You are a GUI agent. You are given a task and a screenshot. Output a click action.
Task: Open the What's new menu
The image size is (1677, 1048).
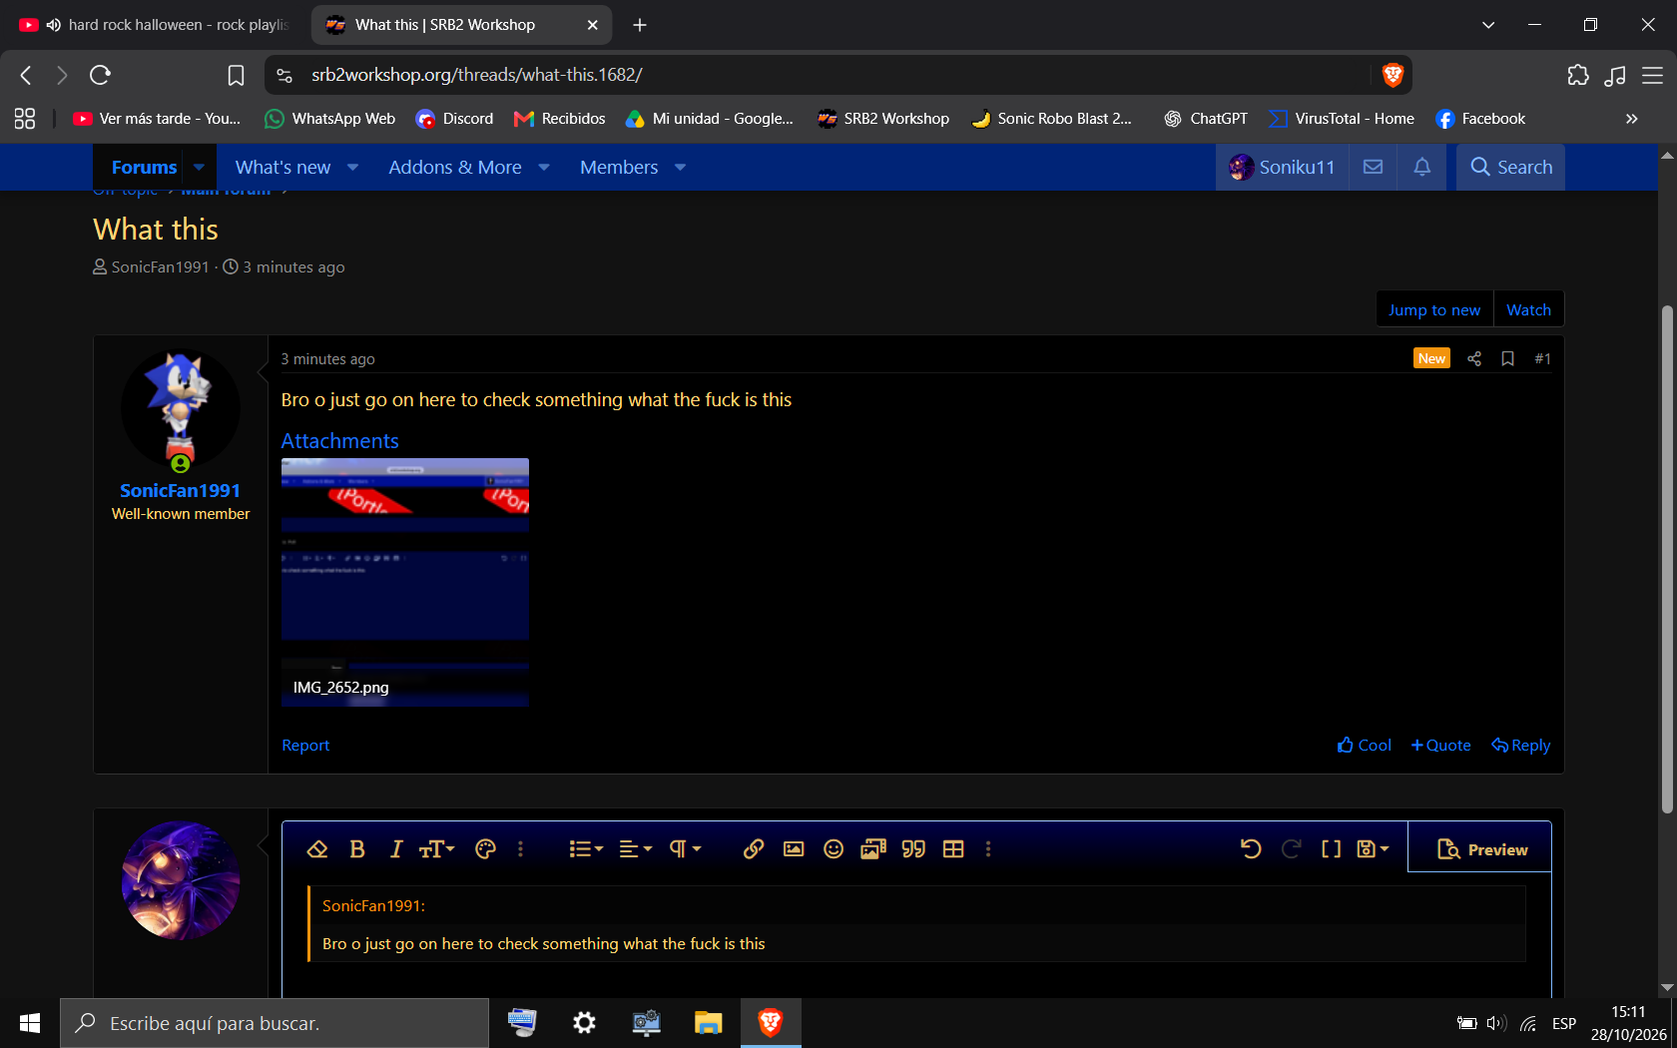[x=282, y=168]
